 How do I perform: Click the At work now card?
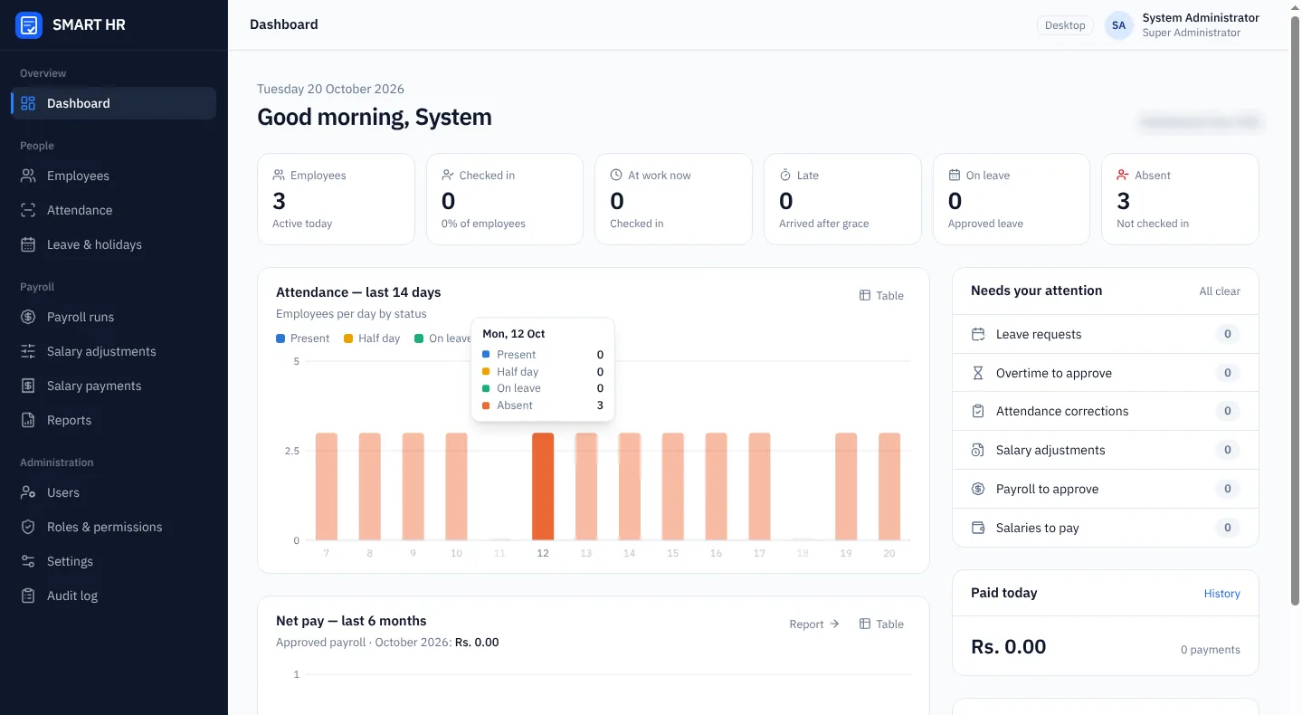[673, 199]
